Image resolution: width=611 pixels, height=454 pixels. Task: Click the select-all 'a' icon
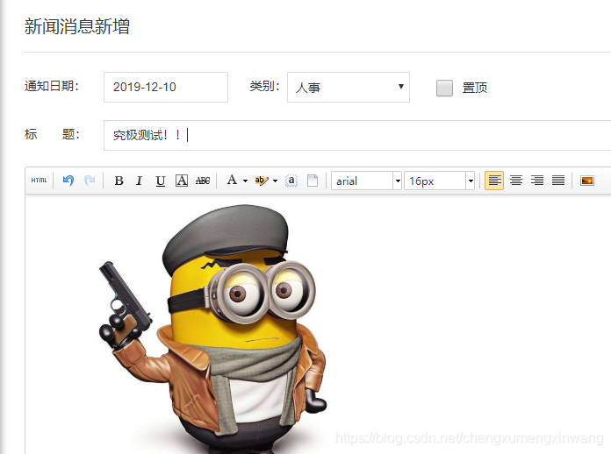pos(291,181)
